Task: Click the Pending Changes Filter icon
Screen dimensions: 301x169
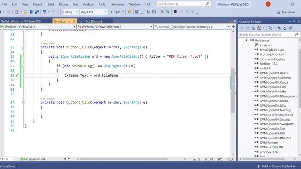Action: click(271, 28)
